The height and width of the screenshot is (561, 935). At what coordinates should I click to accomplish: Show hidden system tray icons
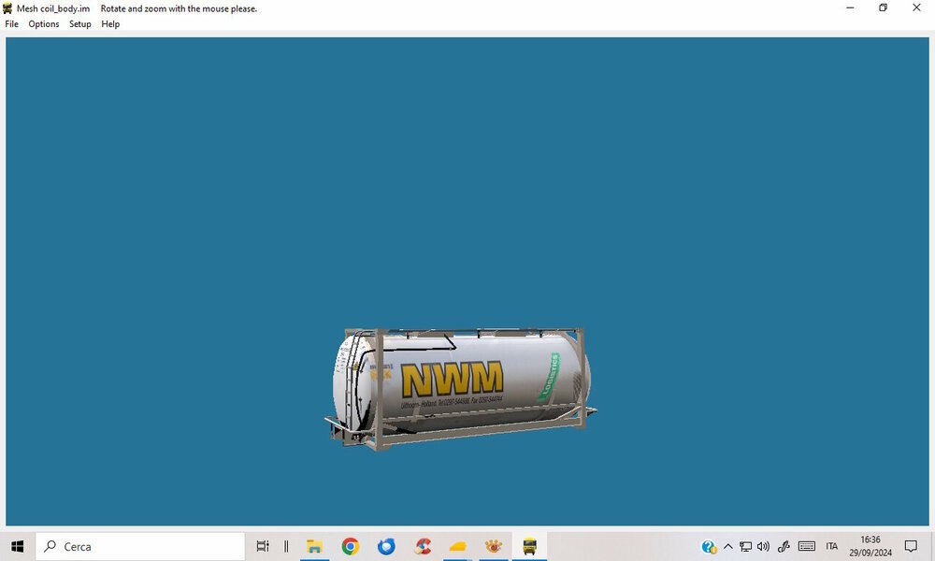(x=728, y=546)
